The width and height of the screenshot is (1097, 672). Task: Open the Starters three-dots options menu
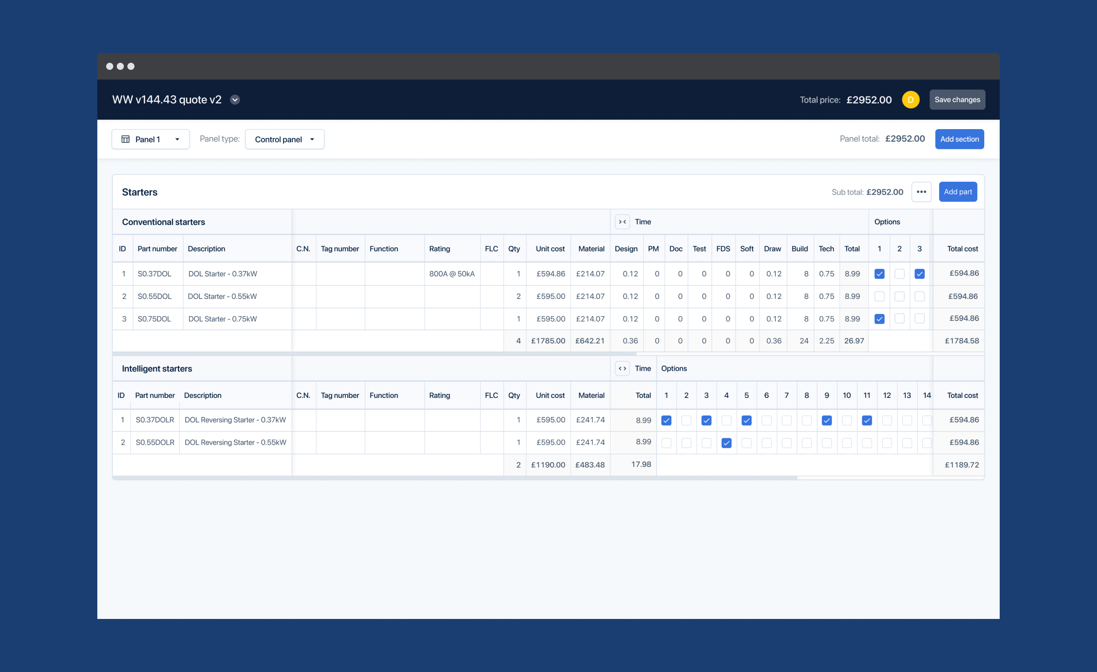pos(921,192)
